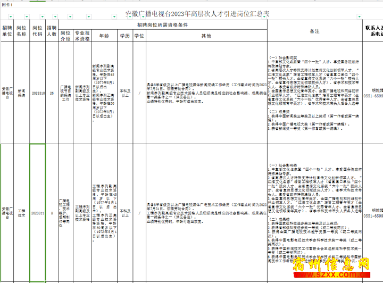Select age requirement cell in 新闻采编 row

coord(104,93)
